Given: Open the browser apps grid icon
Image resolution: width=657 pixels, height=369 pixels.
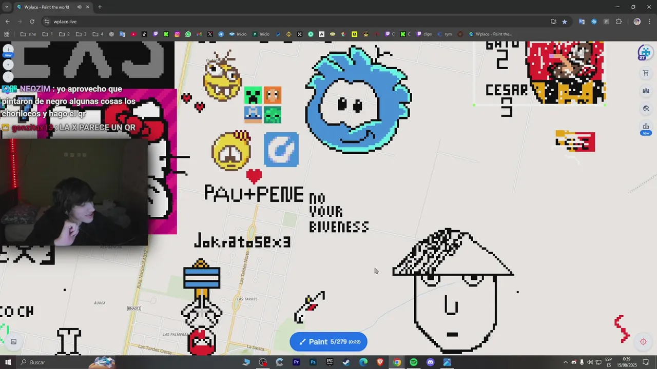Looking at the screenshot, I should [x=7, y=34].
